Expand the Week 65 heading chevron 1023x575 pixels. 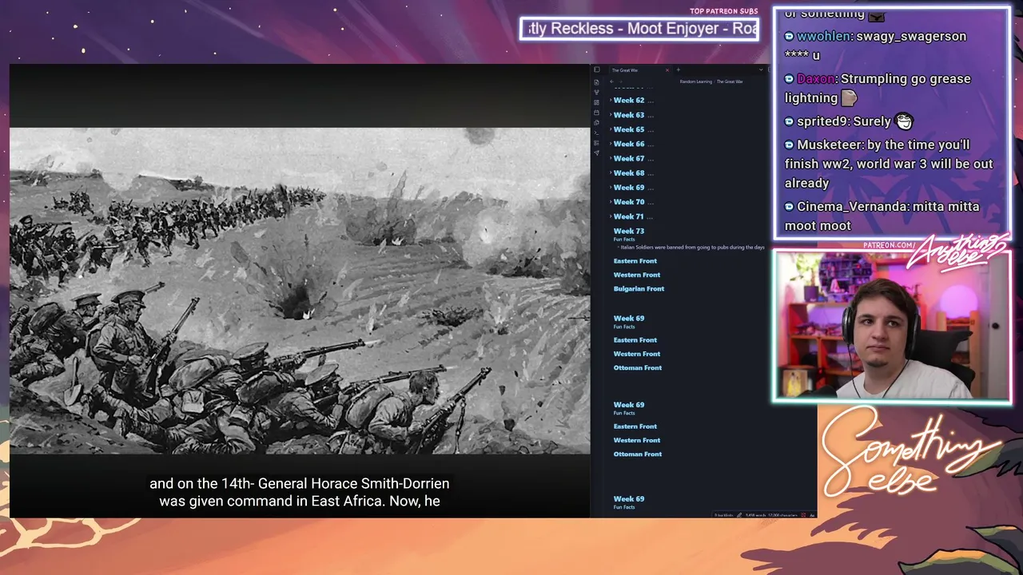click(x=611, y=129)
